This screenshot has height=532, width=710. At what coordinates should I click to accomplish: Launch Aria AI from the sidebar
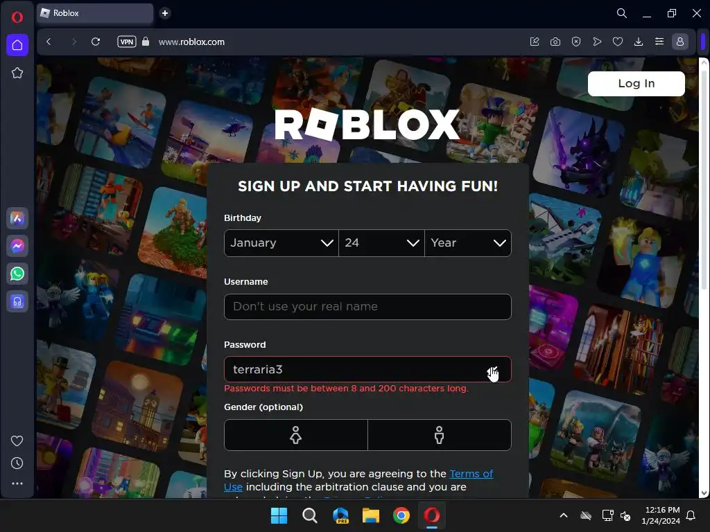(17, 218)
